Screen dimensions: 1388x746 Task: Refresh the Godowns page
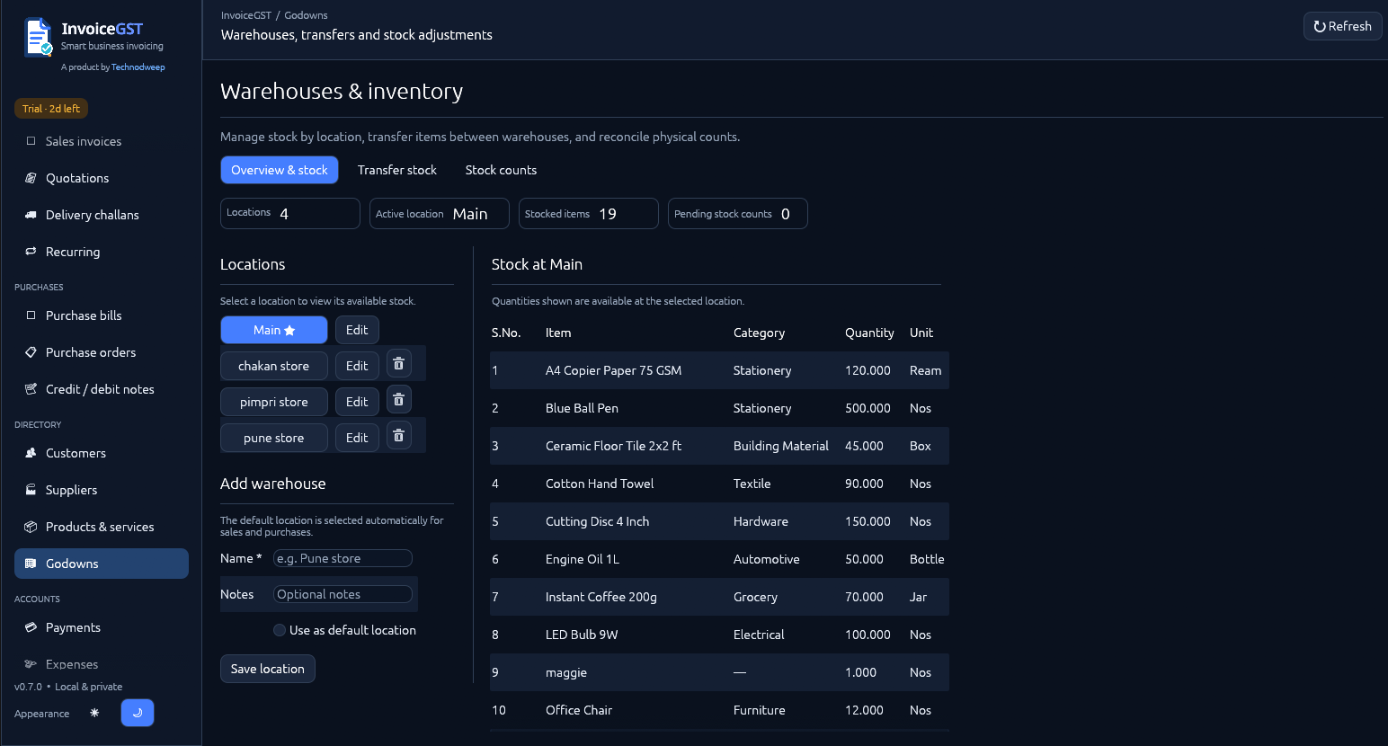pos(1343,26)
